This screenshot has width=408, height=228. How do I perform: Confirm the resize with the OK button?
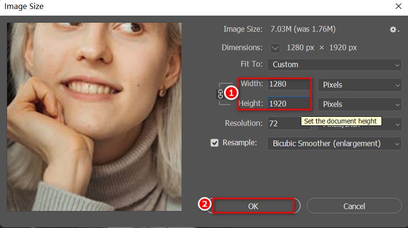[x=253, y=206]
